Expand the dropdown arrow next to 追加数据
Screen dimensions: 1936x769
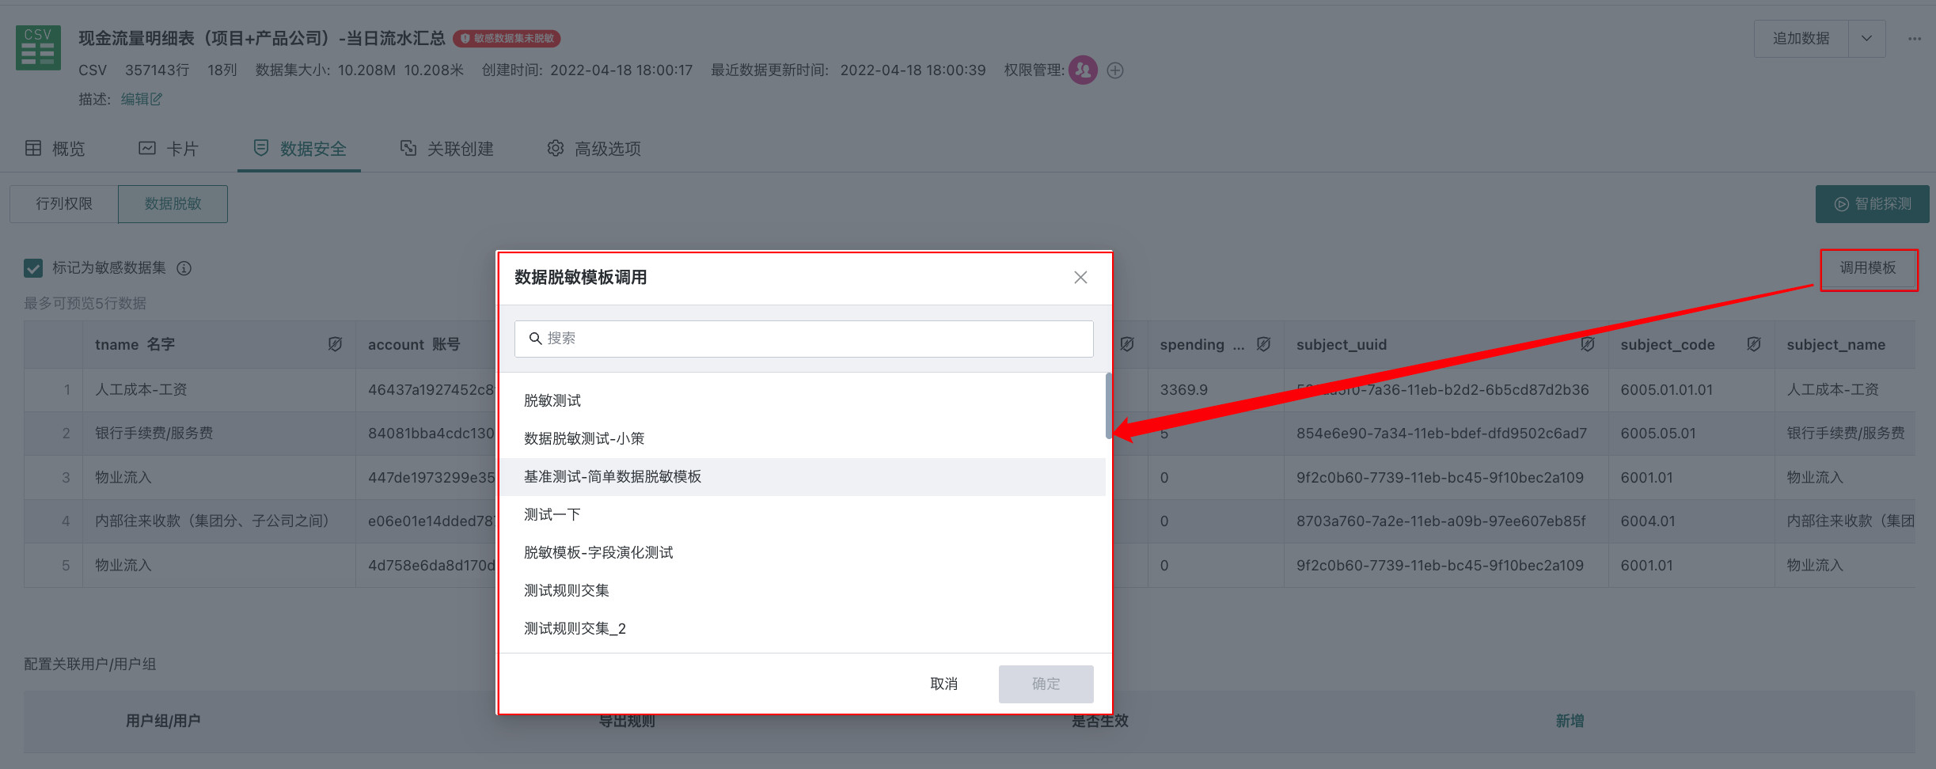(1866, 39)
